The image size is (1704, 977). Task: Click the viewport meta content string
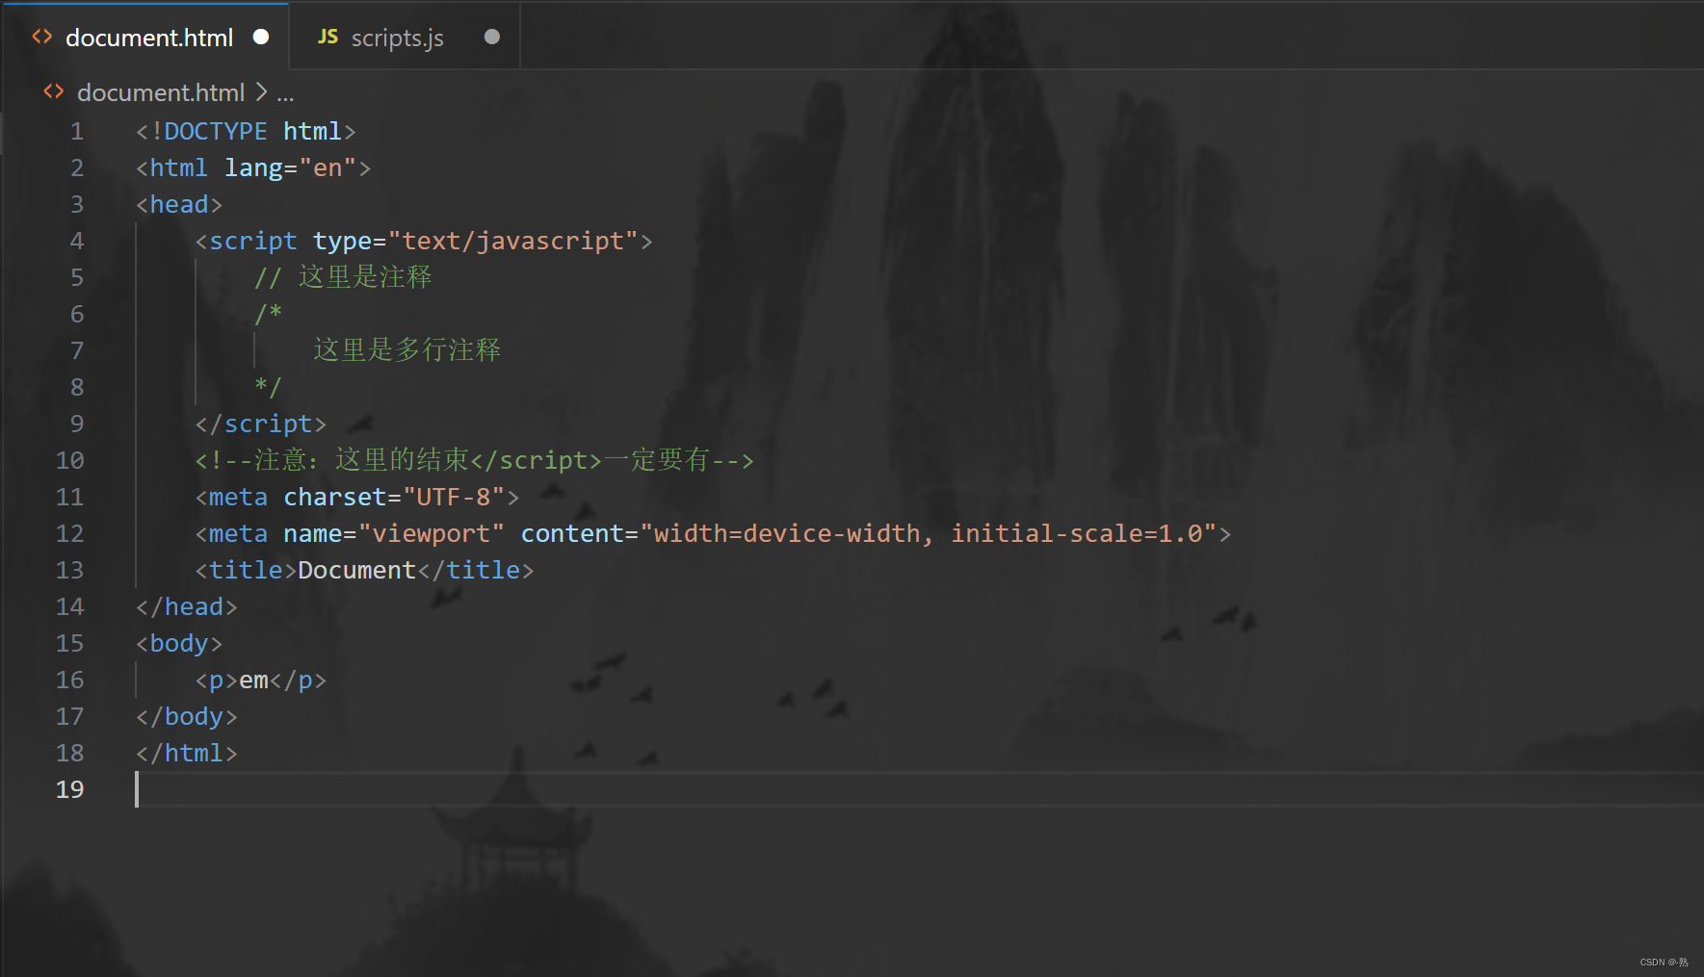(929, 533)
